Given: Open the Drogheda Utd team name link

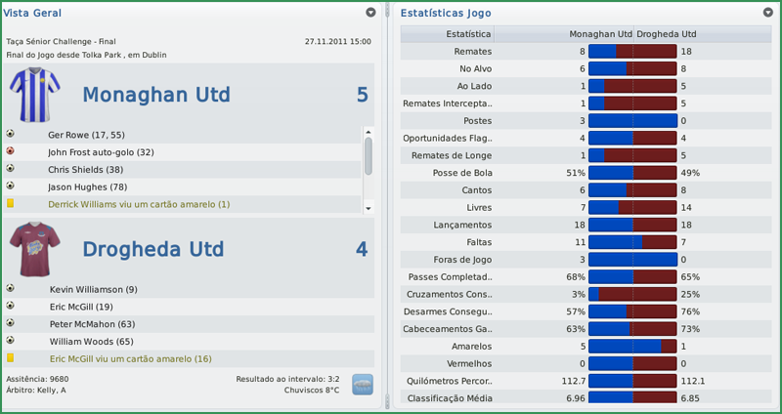Looking at the screenshot, I should tap(155, 249).
